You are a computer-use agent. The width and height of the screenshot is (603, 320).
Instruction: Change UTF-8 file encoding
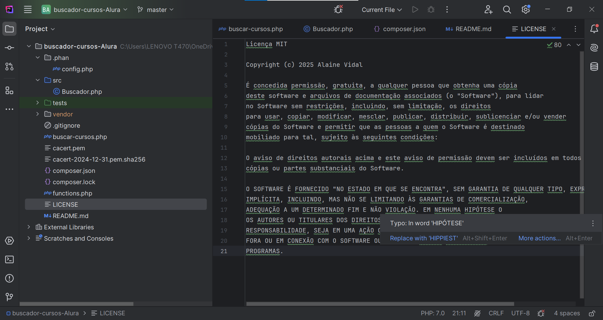pyautogui.click(x=520, y=313)
